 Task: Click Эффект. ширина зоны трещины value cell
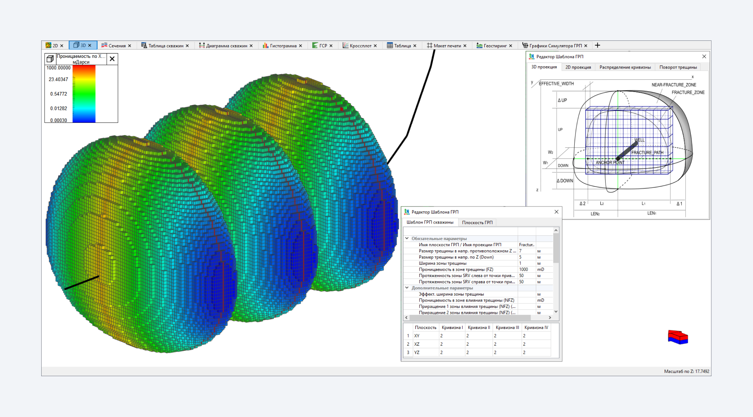tap(527, 294)
